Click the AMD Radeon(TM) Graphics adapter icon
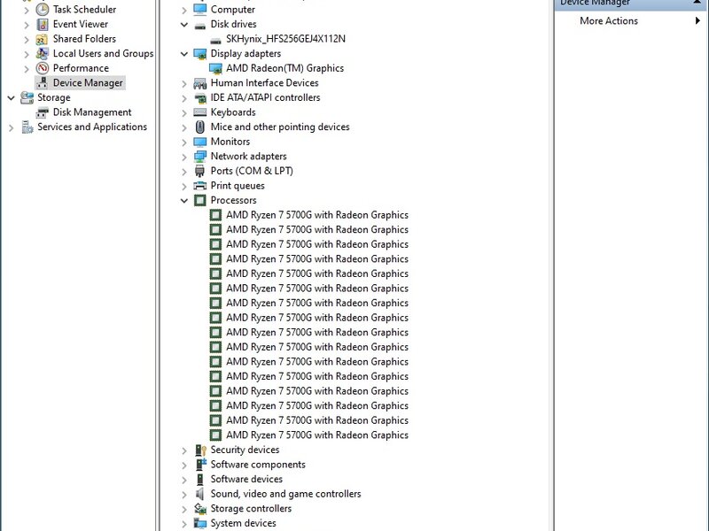709x531 pixels. pos(215,68)
